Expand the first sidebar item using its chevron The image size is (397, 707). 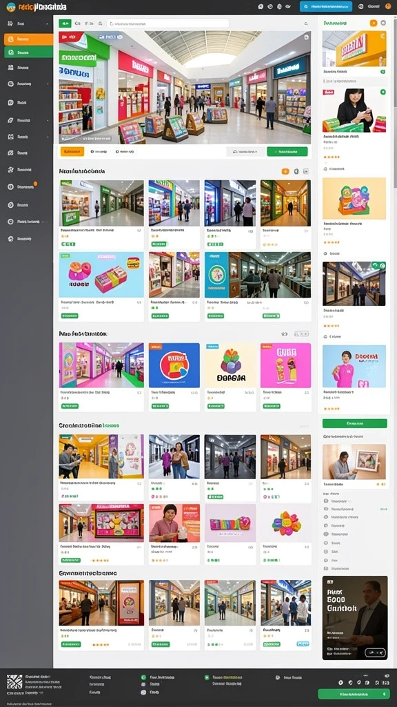point(48,23)
